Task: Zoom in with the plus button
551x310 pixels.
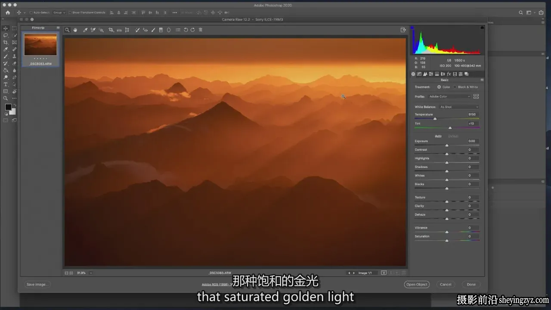Action: pyautogui.click(x=71, y=273)
